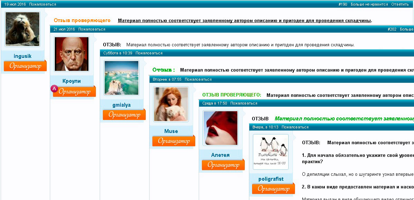Open the post number #202 permalink
The height and width of the screenshot is (200, 414).
pyautogui.click(x=392, y=29)
